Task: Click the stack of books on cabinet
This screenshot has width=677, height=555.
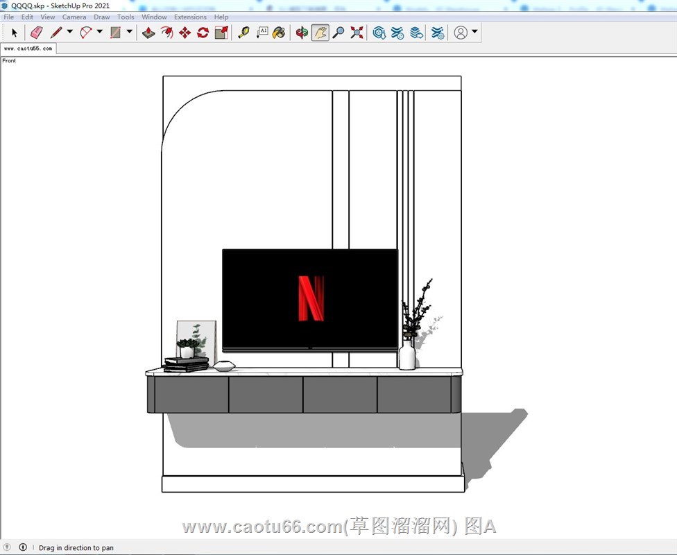Action: pyautogui.click(x=186, y=364)
